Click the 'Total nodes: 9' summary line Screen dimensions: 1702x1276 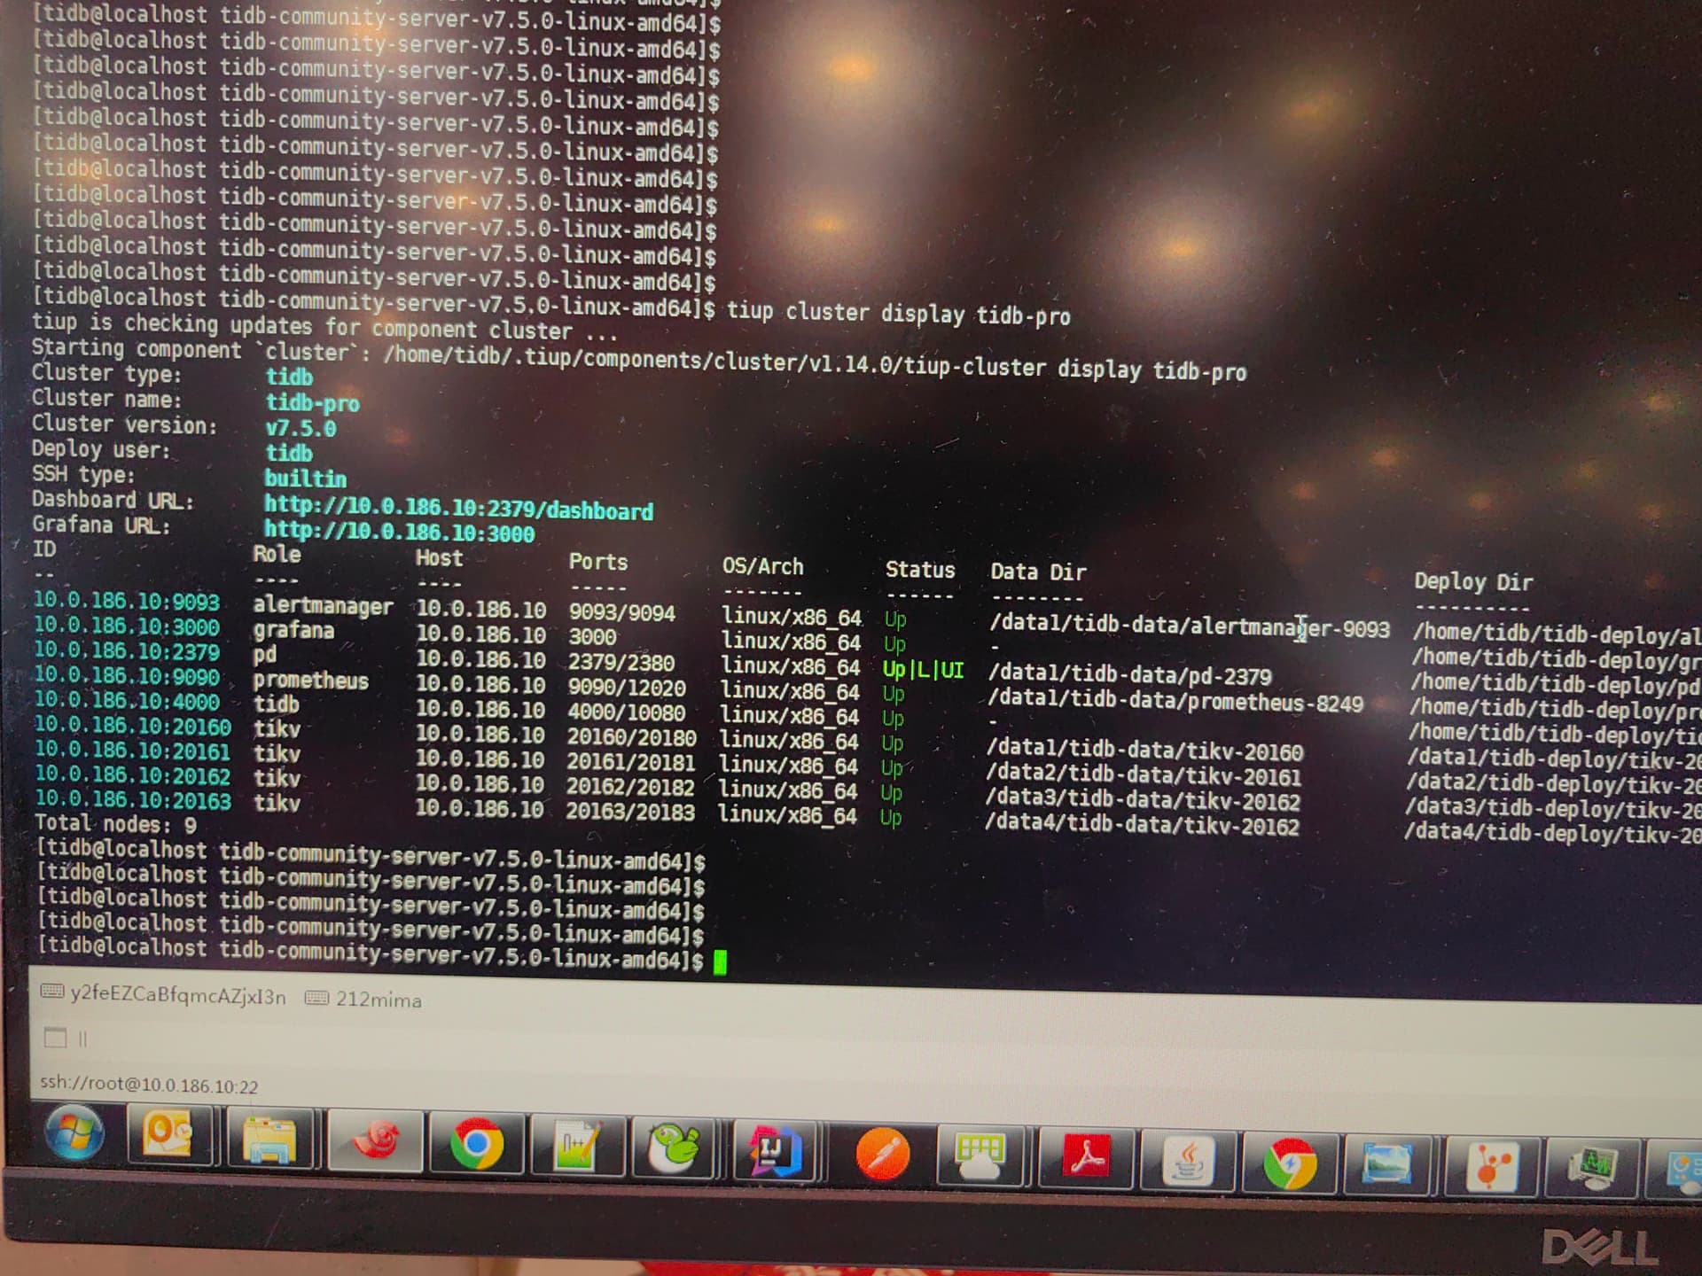[115, 824]
